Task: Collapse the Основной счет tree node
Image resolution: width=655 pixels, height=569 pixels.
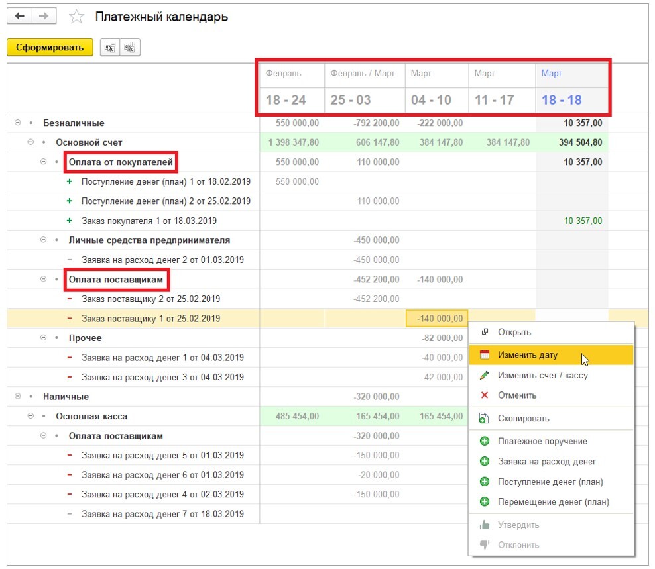Action: (30, 142)
